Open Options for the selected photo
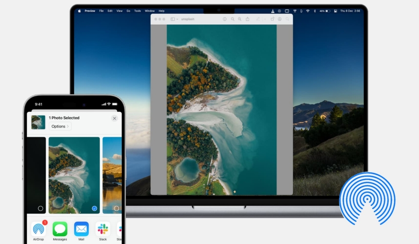Screen dimensions: 419x244 tap(60, 126)
